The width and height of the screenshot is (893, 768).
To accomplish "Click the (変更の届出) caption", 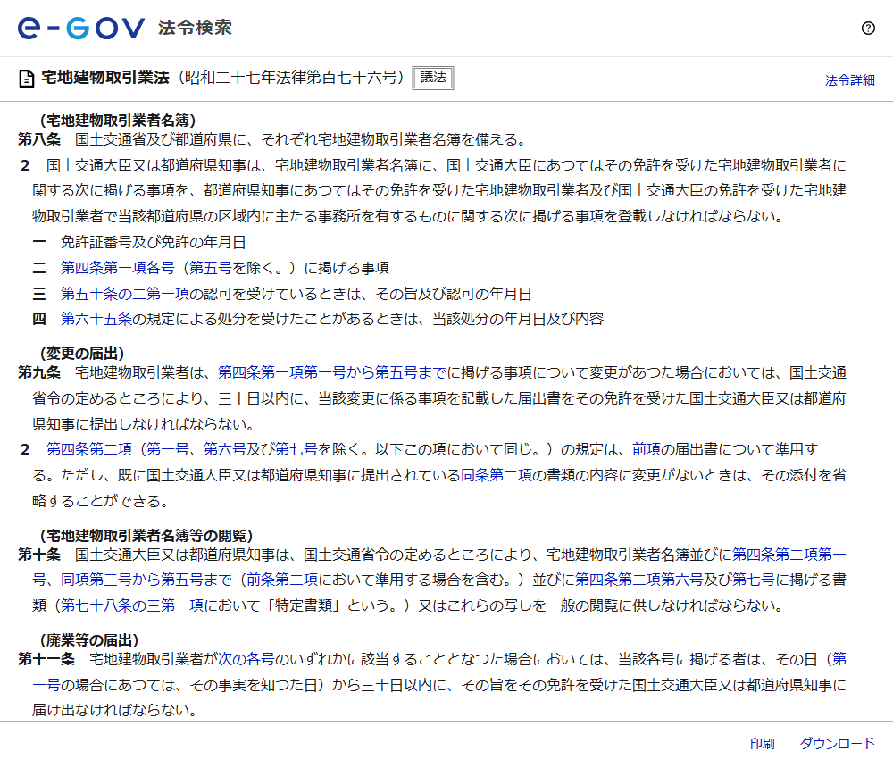I will click(x=82, y=354).
